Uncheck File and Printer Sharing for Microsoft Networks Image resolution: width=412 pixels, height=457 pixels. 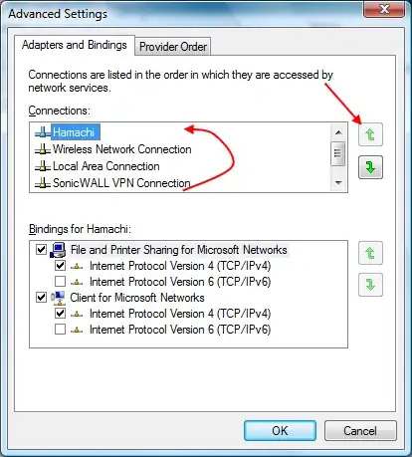tap(41, 250)
